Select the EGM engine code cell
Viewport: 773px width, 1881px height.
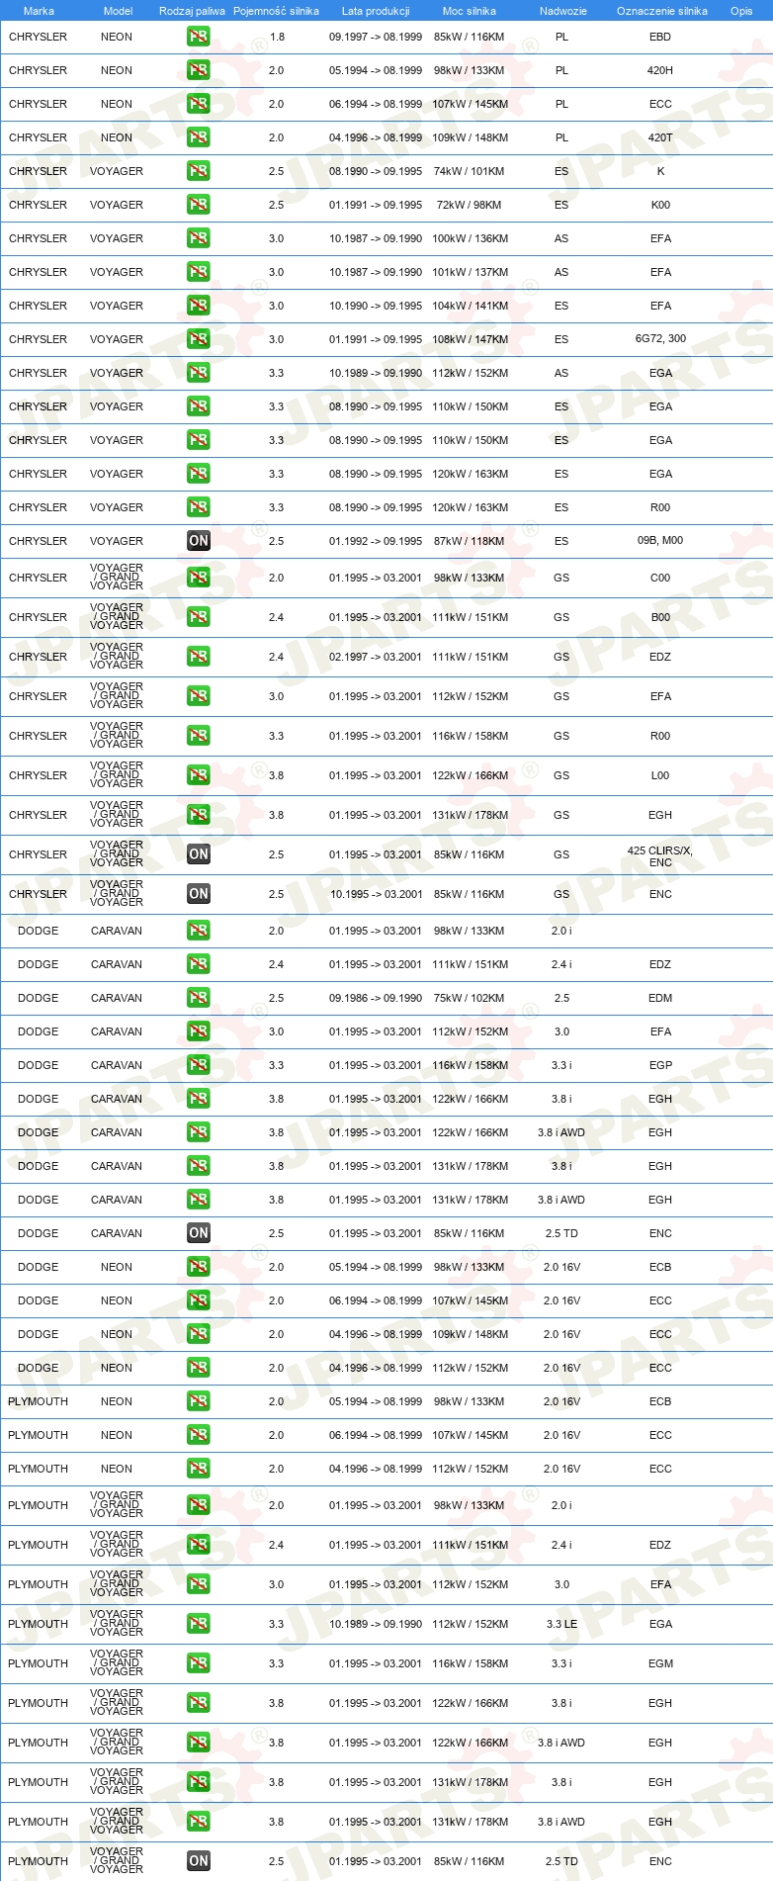tap(660, 1663)
